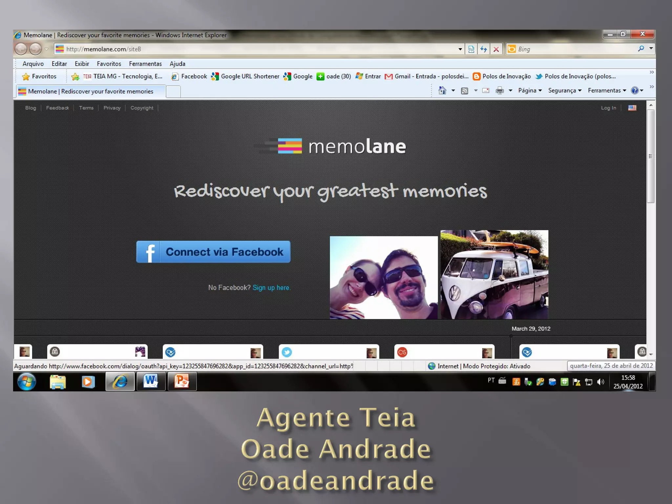Click Connect via Facebook button
The height and width of the screenshot is (504, 672).
213,252
